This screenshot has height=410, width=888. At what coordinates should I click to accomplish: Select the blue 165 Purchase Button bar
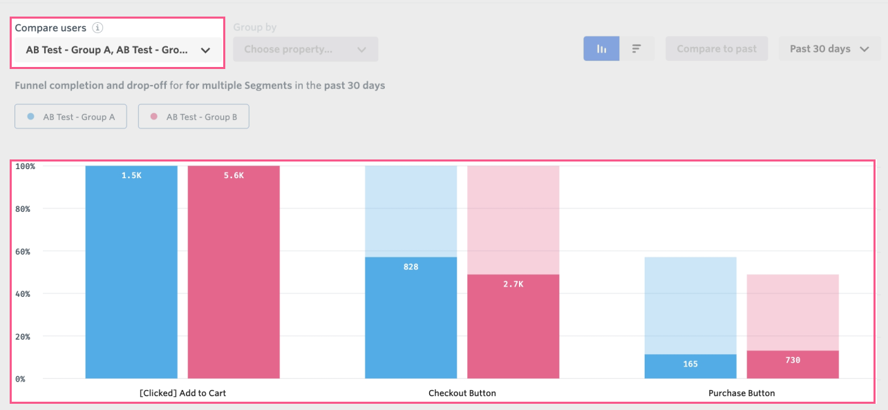coord(690,367)
